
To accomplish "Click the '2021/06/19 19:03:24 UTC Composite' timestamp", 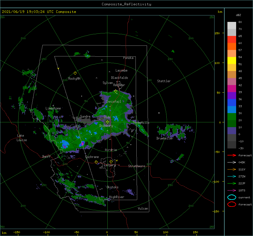I will (x=39, y=12).
